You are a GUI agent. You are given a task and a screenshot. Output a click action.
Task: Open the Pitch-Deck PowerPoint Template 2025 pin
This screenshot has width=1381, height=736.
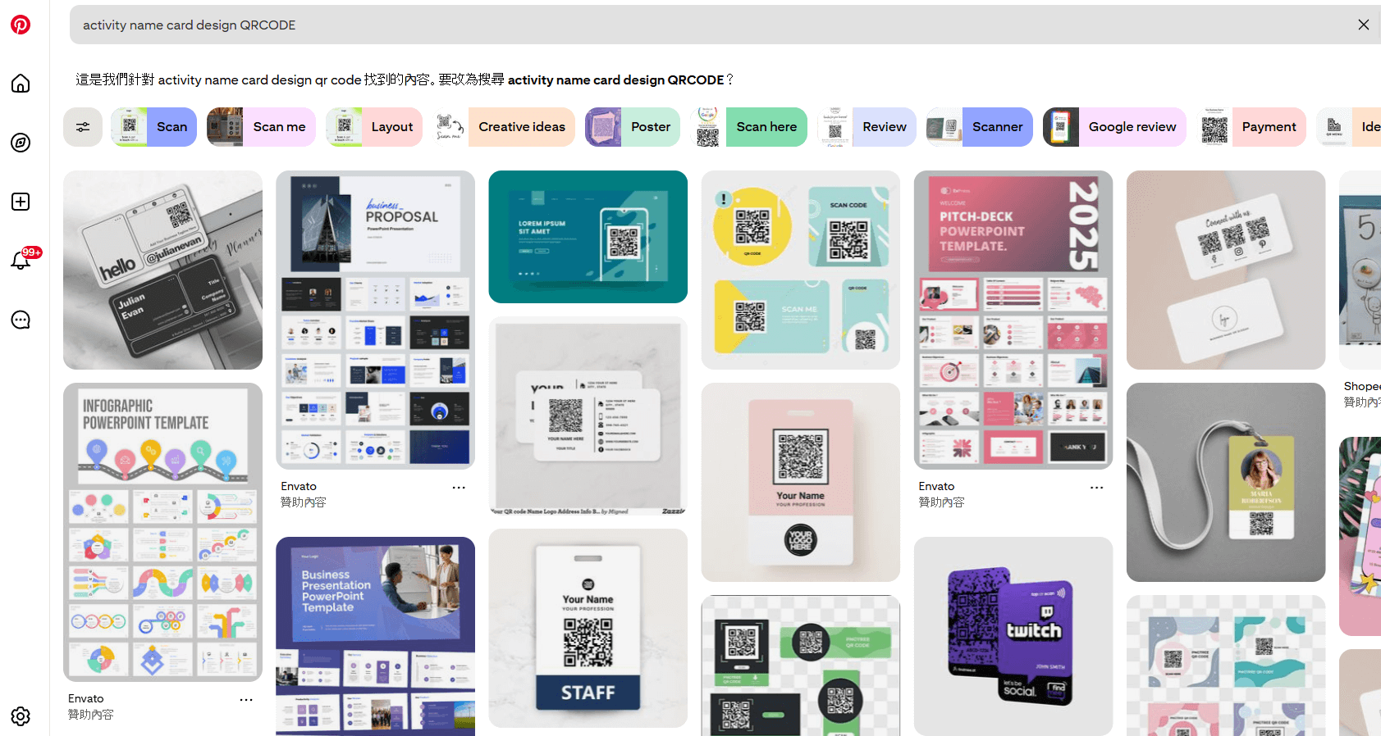[1013, 320]
